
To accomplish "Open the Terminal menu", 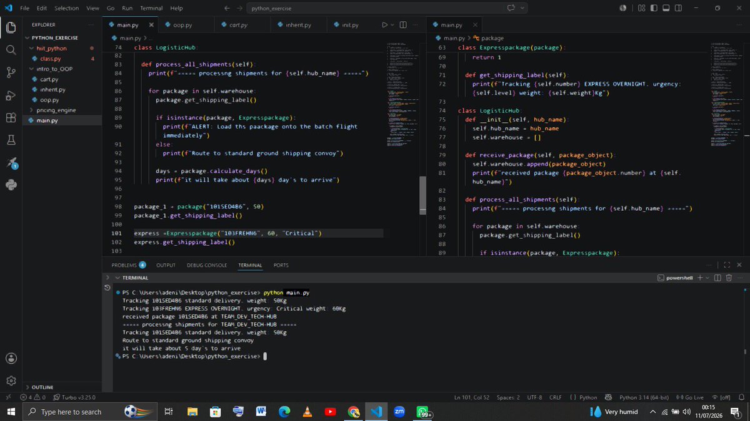I will tap(151, 8).
